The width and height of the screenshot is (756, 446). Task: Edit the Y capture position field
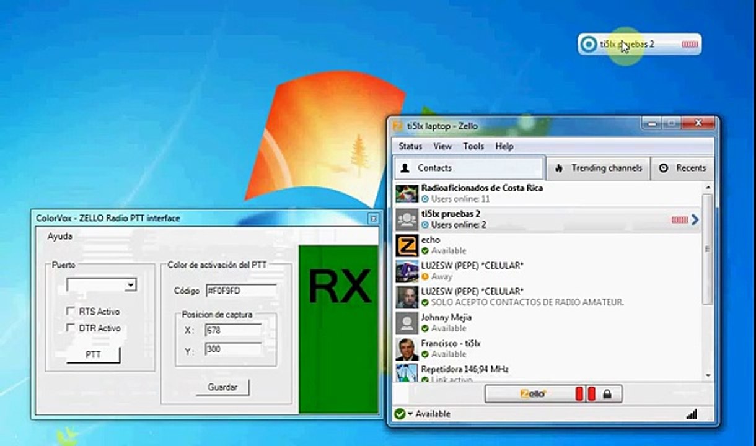233,349
